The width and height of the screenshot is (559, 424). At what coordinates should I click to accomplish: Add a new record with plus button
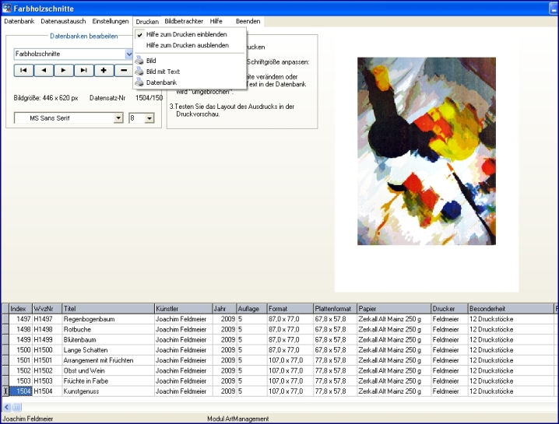click(104, 71)
